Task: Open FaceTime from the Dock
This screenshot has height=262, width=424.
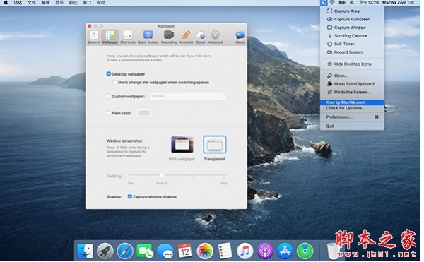Action: (145, 251)
